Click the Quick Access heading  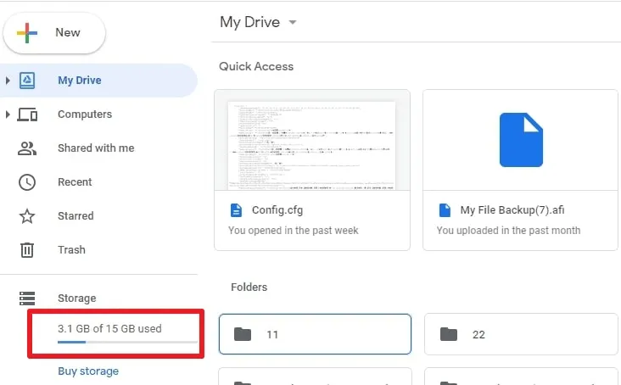pyautogui.click(x=256, y=66)
